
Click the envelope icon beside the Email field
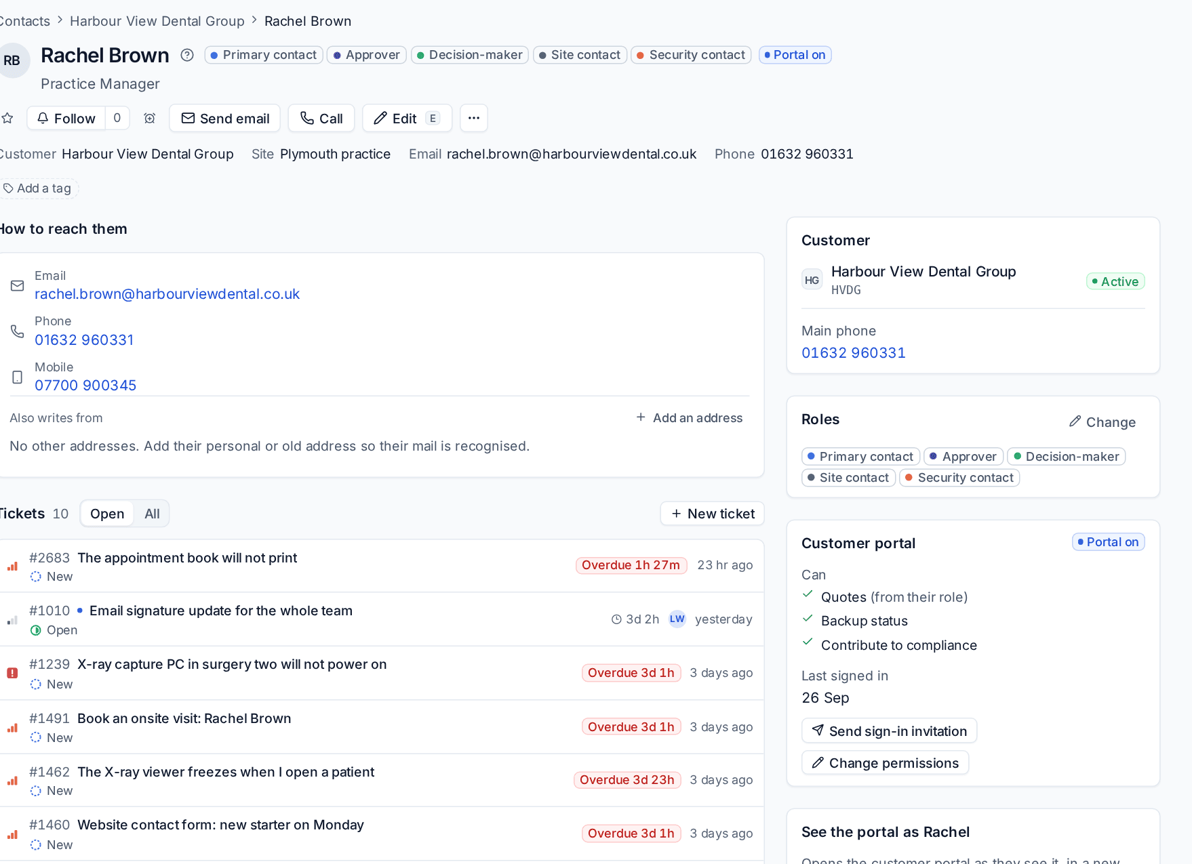[18, 285]
